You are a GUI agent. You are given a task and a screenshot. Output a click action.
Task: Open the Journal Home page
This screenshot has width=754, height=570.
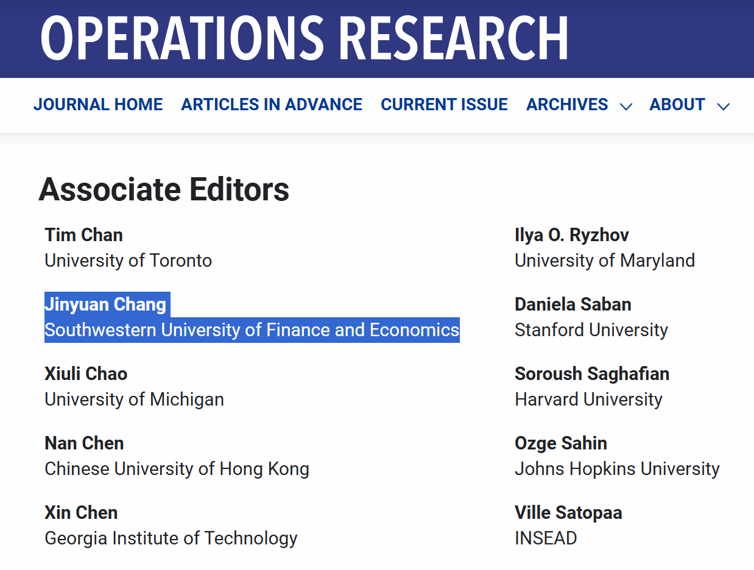(x=98, y=105)
